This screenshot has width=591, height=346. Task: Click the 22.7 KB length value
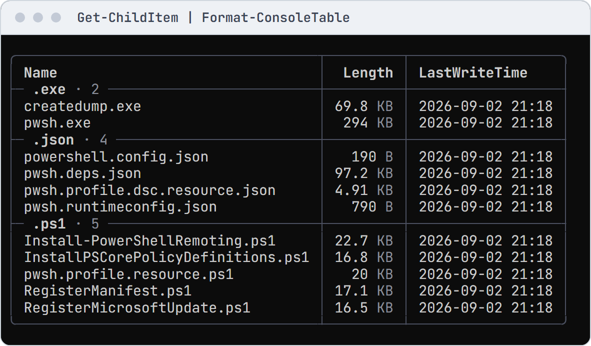coord(364,240)
